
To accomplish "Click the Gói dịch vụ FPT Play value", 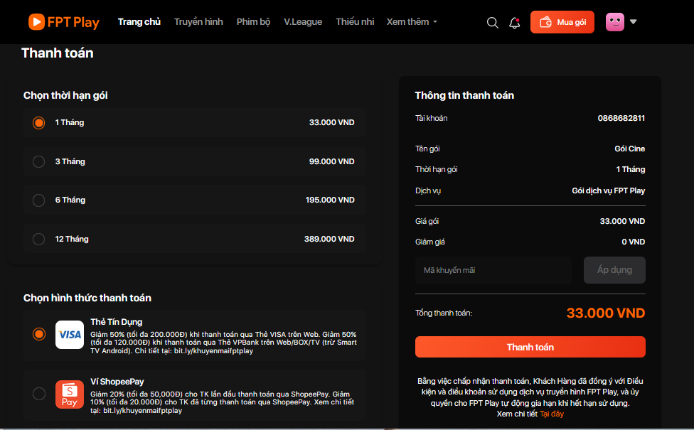I will click(608, 190).
